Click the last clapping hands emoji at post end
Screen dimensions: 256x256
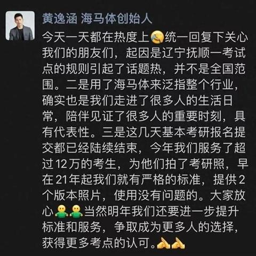click(x=178, y=243)
